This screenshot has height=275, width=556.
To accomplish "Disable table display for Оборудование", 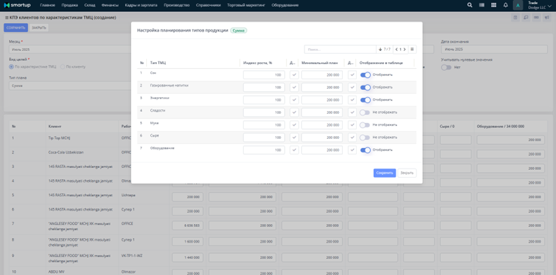I will (365, 150).
